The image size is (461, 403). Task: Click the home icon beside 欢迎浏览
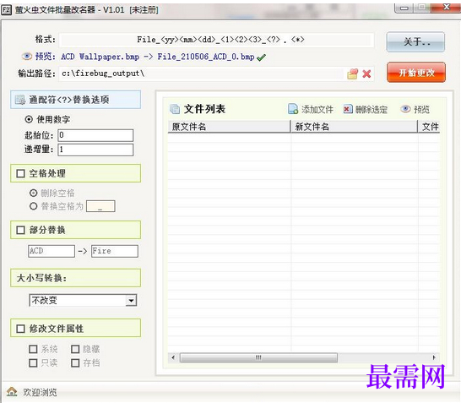(x=12, y=391)
